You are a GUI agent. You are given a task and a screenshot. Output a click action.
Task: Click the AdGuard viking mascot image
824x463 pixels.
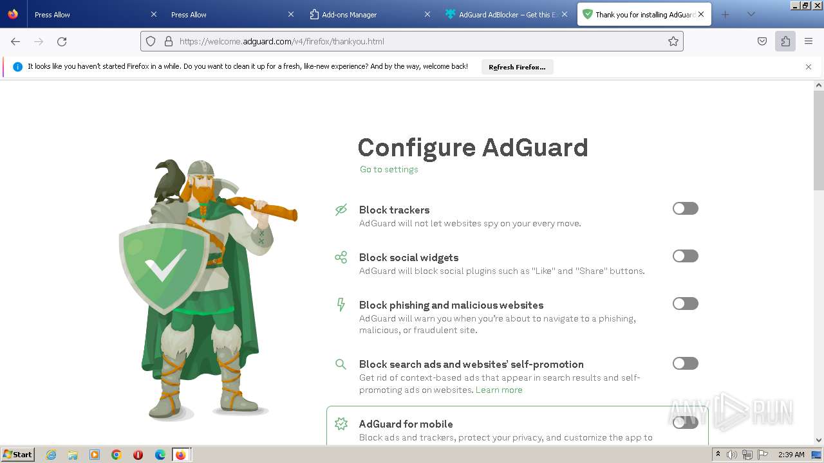(x=208, y=291)
